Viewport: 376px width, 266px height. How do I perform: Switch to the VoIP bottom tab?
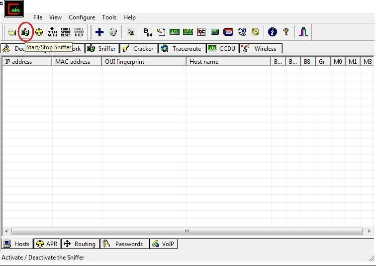click(x=164, y=244)
